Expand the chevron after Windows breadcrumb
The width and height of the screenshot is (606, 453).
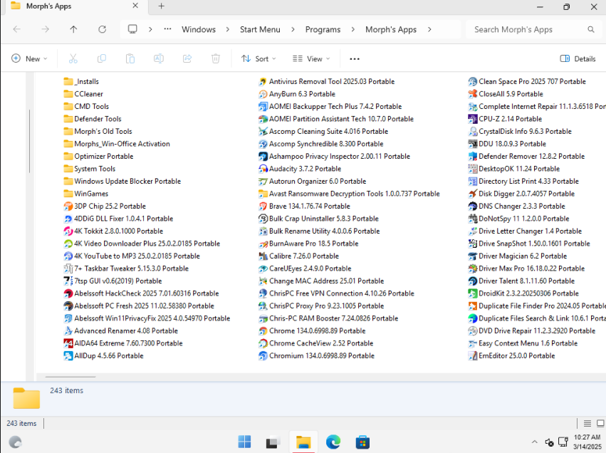tap(228, 29)
